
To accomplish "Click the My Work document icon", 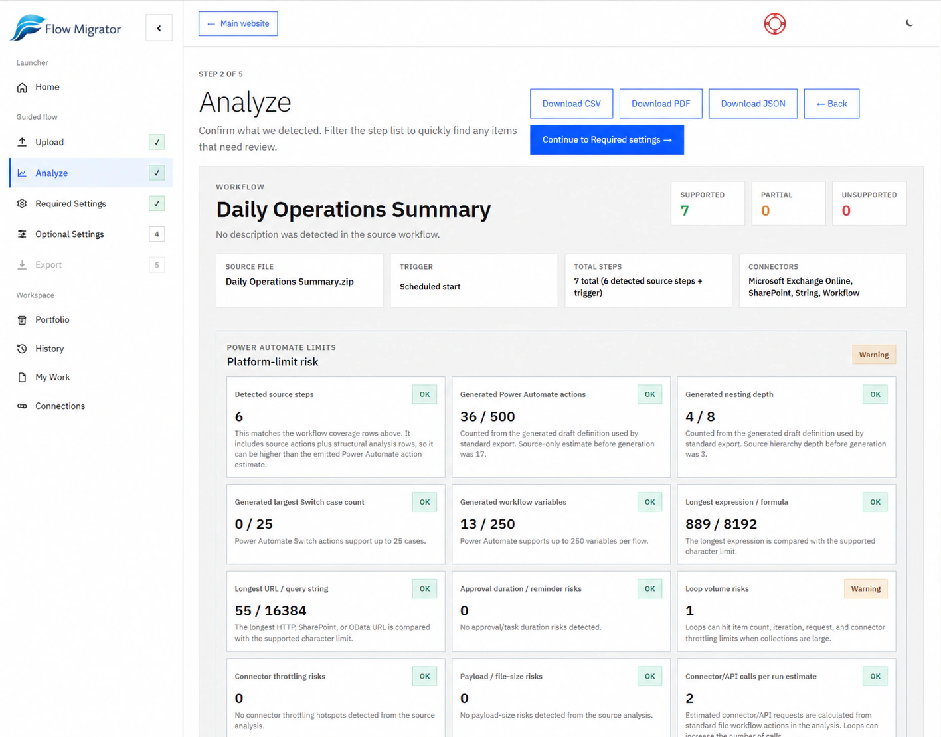I will tap(22, 377).
